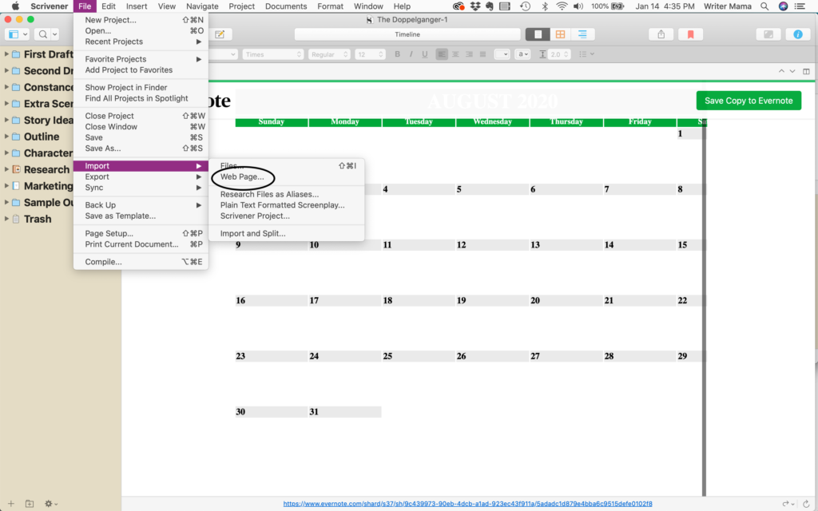Open Spotlight search in menu bar
818x511 pixels.
(x=764, y=6)
